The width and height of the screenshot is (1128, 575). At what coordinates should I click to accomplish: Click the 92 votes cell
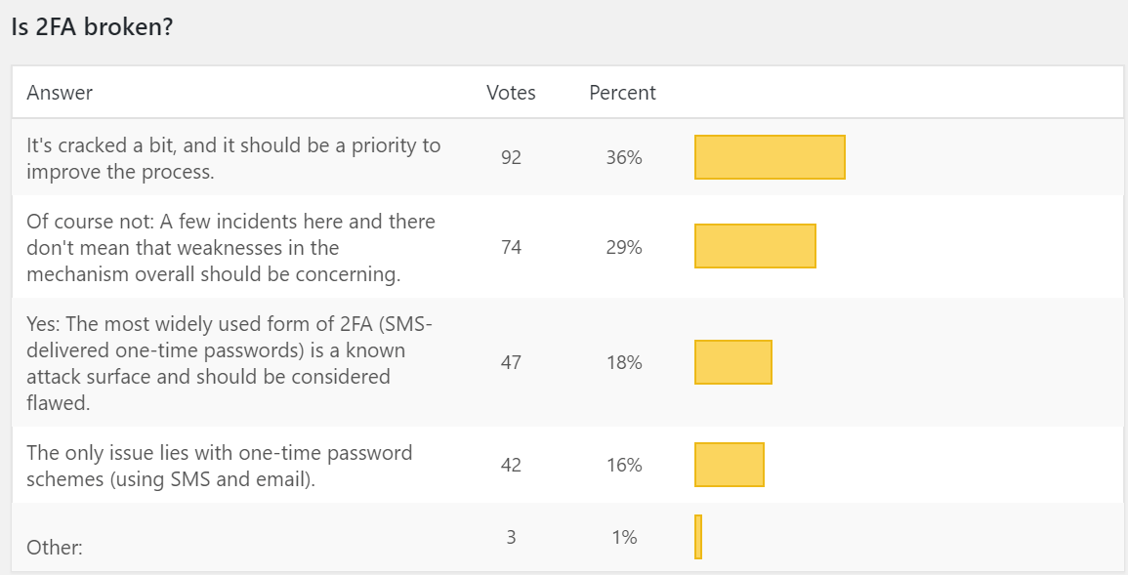(x=511, y=157)
